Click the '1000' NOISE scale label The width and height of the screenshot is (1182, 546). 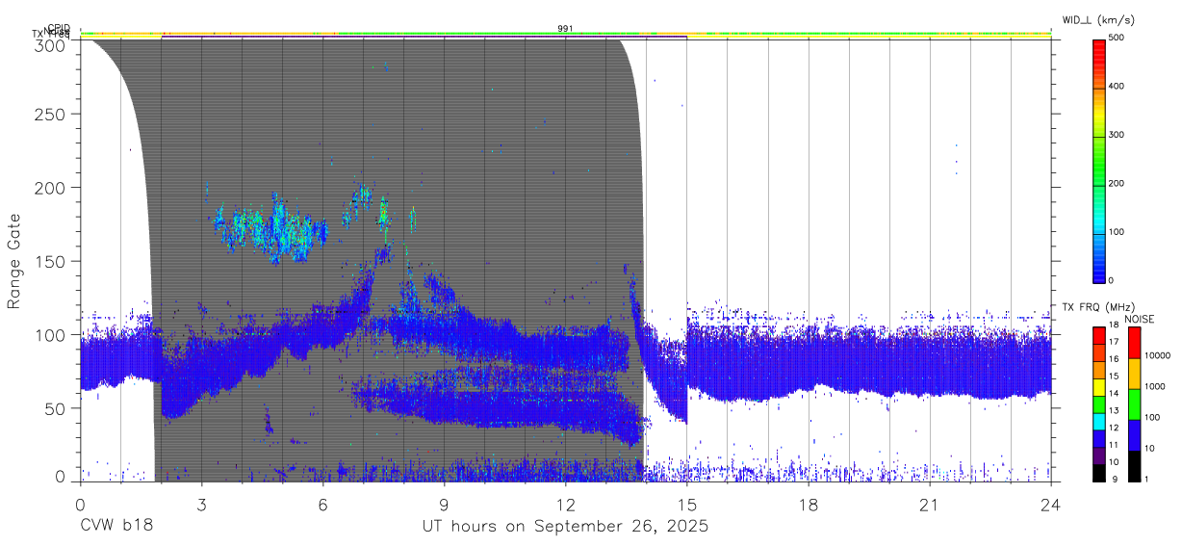point(1155,387)
